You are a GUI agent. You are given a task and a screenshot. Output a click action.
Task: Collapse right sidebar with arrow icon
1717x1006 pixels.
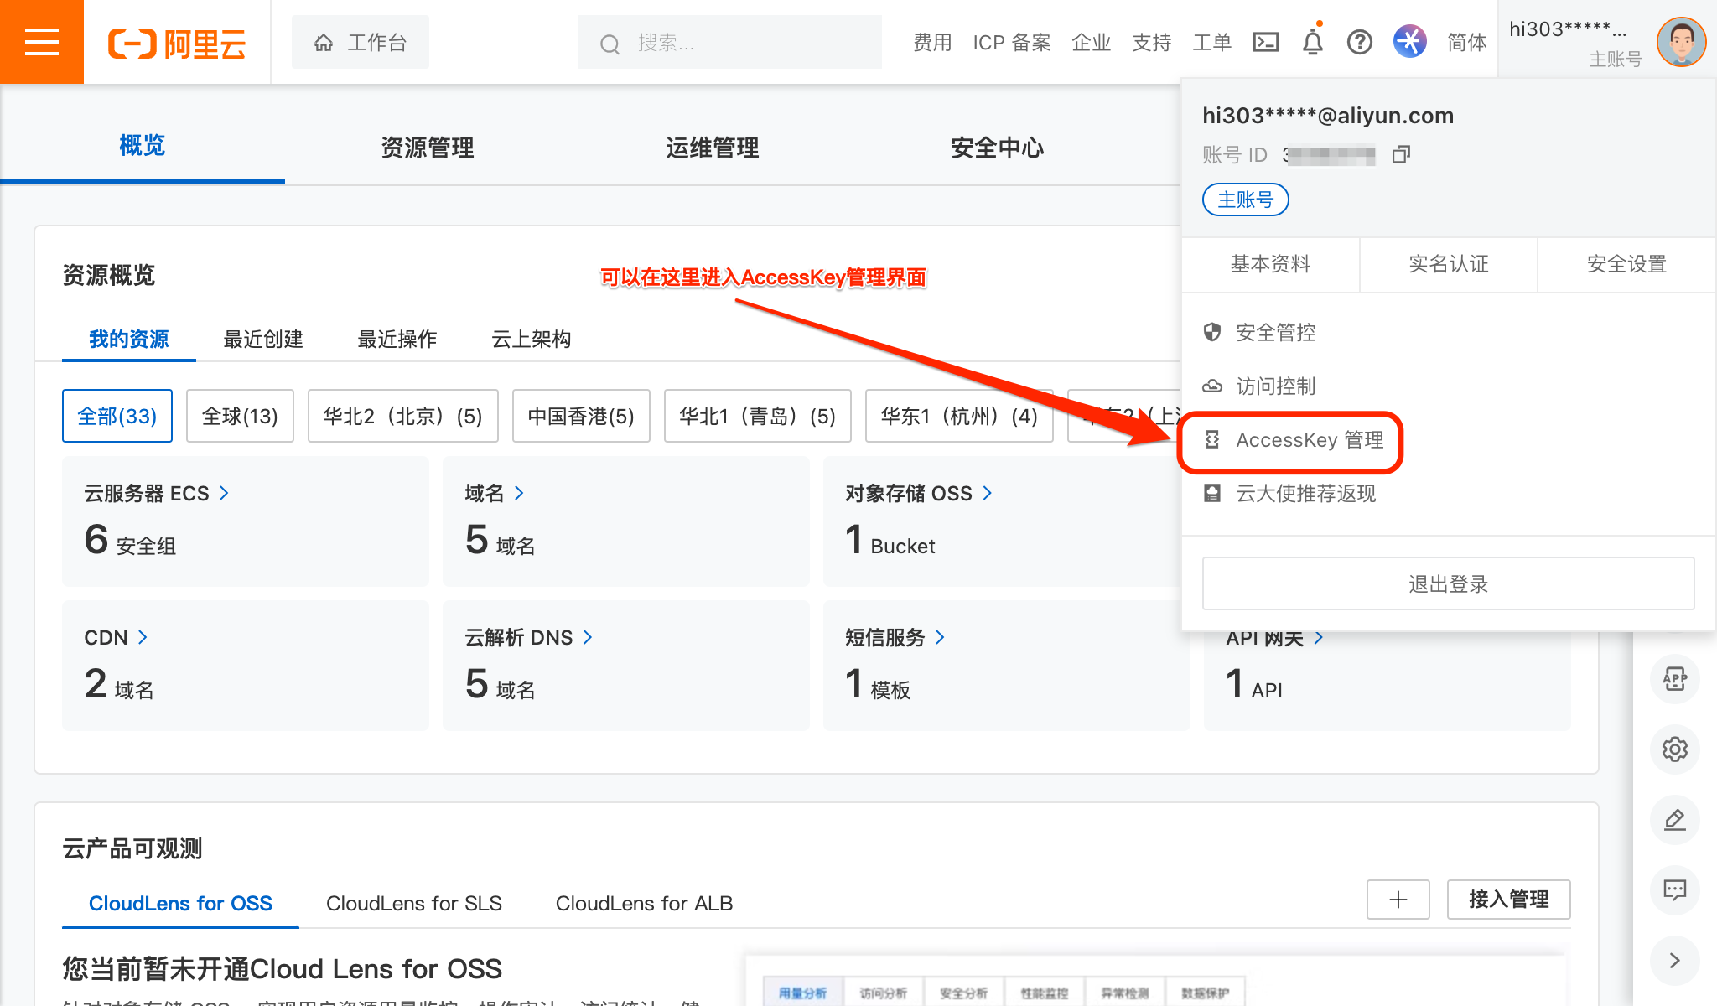(x=1674, y=960)
